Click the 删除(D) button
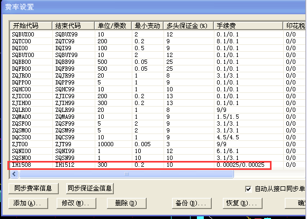 pos(127,203)
